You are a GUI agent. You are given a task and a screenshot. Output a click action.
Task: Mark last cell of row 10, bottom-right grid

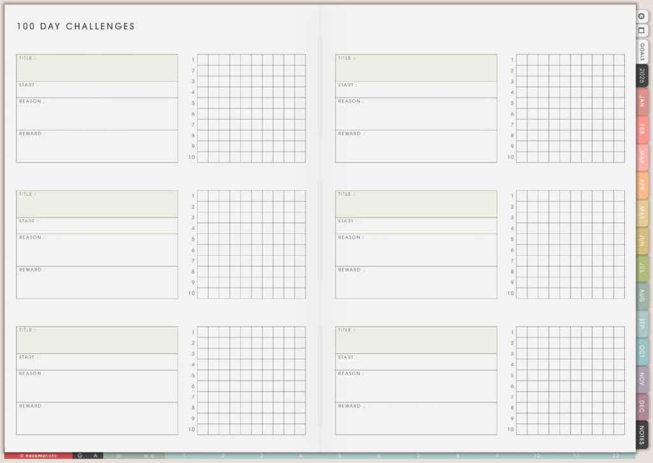point(619,429)
